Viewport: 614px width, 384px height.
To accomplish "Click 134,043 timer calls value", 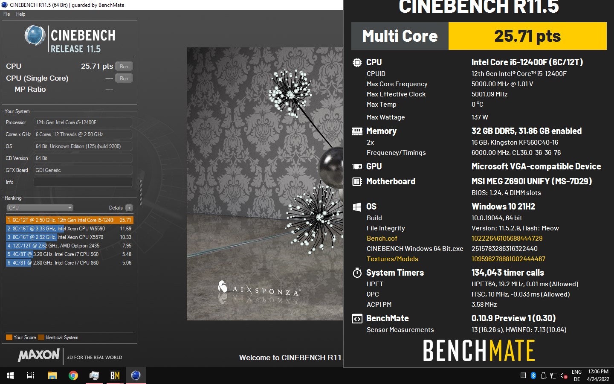I will point(508,273).
